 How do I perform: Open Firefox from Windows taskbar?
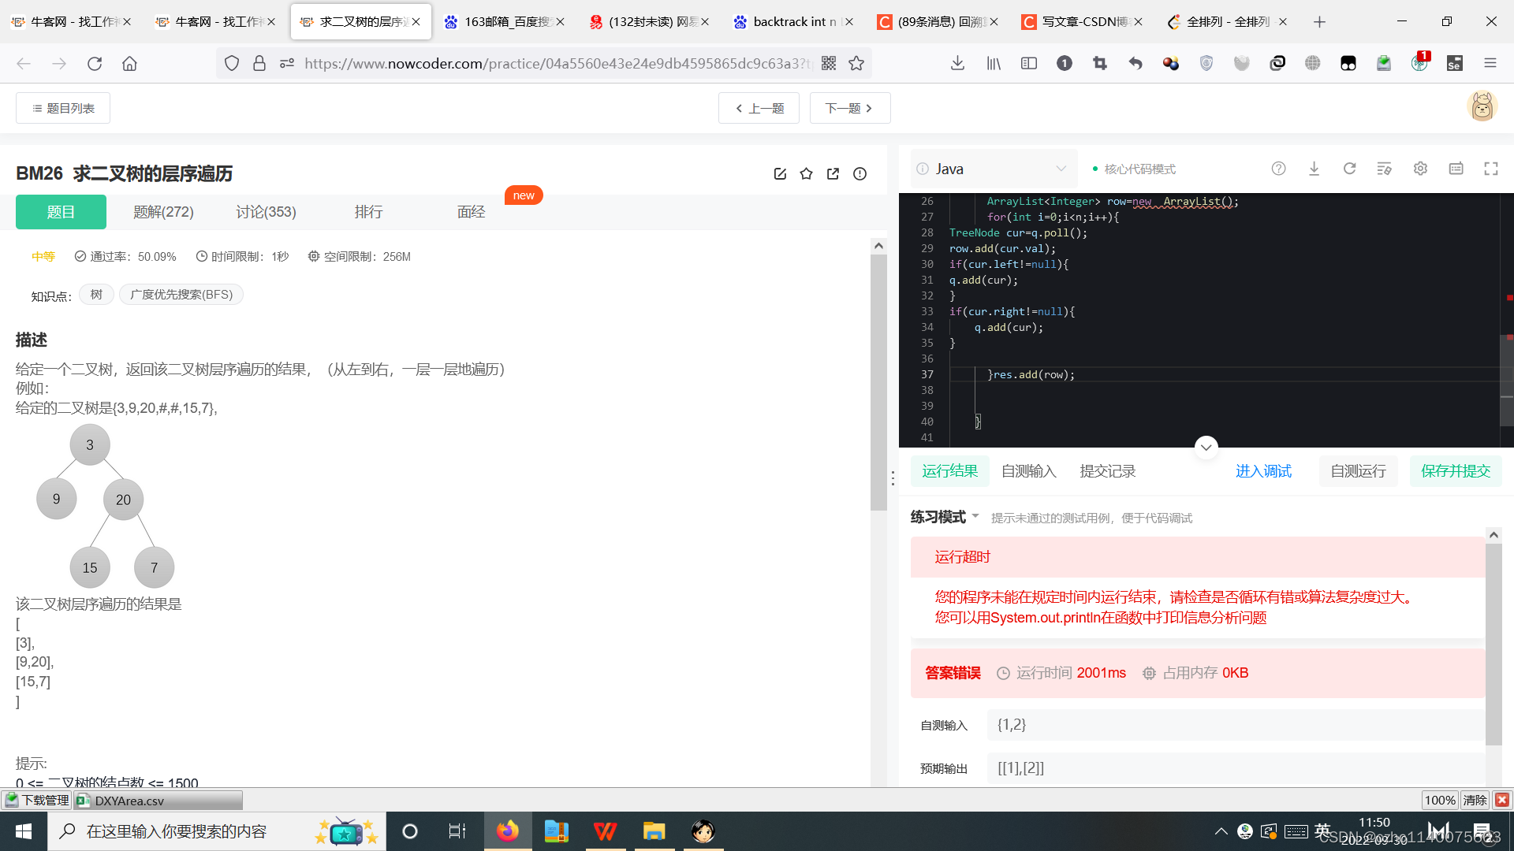tap(508, 831)
